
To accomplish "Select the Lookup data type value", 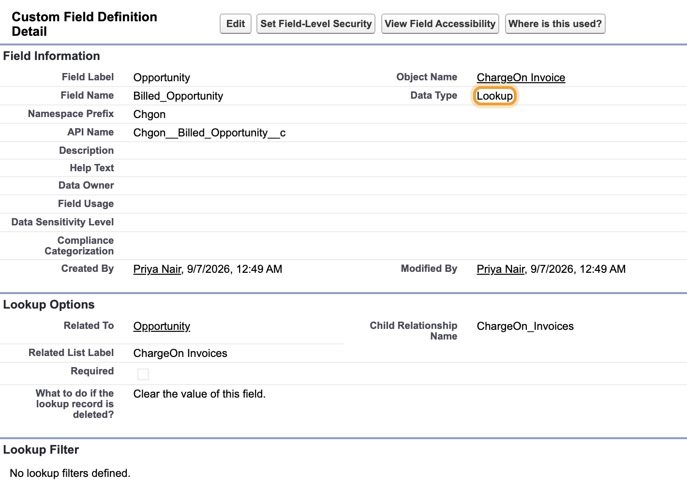I will pos(494,96).
